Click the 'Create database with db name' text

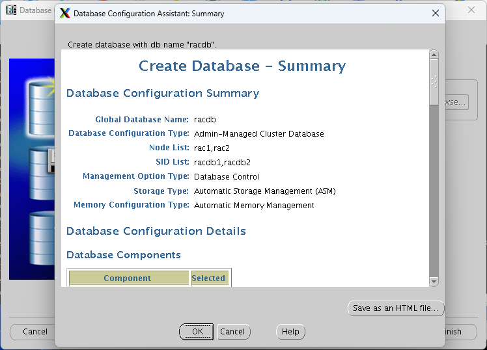click(x=142, y=45)
